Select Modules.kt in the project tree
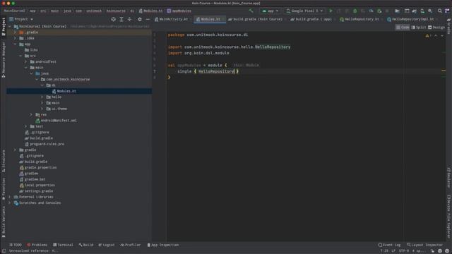 coord(79,91)
